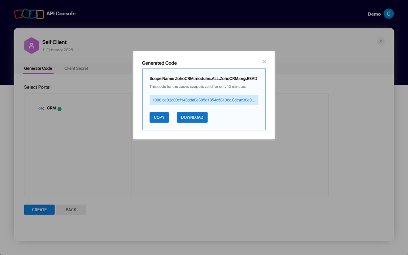
Task: Click the Zoho logo in header
Action: 29,14
